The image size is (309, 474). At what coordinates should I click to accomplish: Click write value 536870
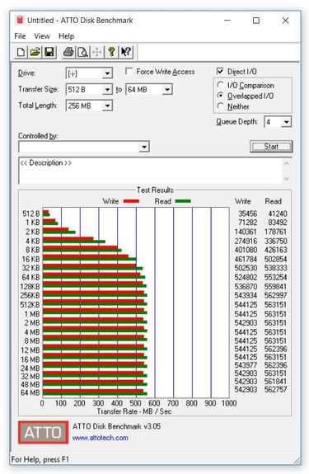pos(246,286)
